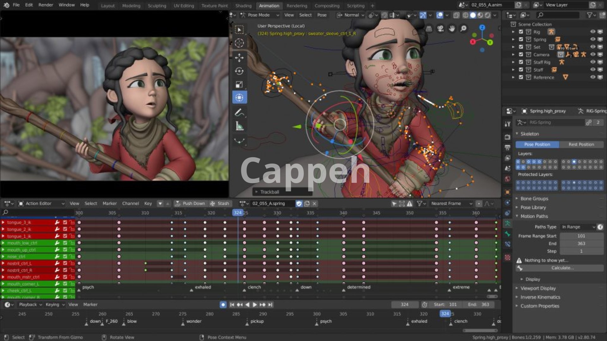The width and height of the screenshot is (607, 341).
Task: Play the animation forward
Action: [255, 305]
